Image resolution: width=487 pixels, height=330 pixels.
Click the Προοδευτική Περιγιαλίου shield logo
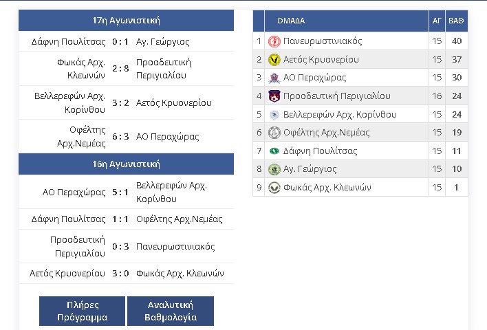coord(274,96)
